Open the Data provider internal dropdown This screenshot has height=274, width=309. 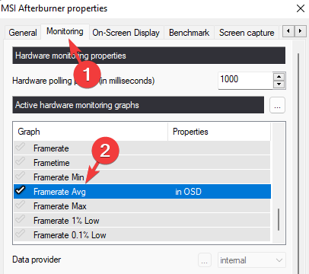point(252,260)
